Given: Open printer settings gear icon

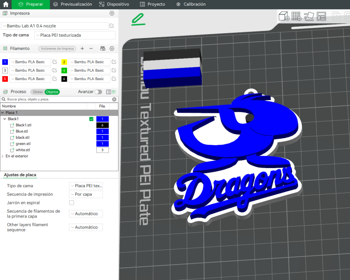Looking at the screenshot, I should point(112,14).
